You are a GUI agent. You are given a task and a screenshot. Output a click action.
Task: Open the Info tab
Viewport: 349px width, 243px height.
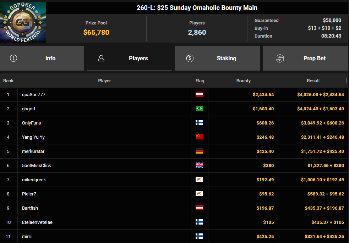[42, 58]
